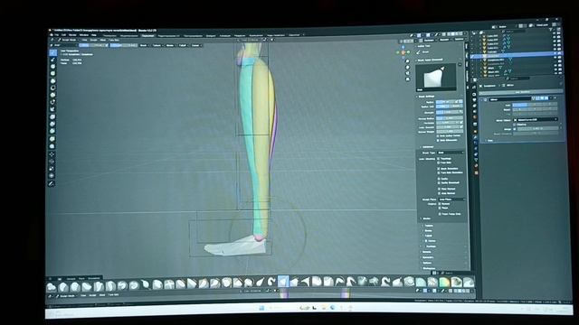Open the Edit menu
Viewport: 579px width, 325px height.
coord(63,35)
